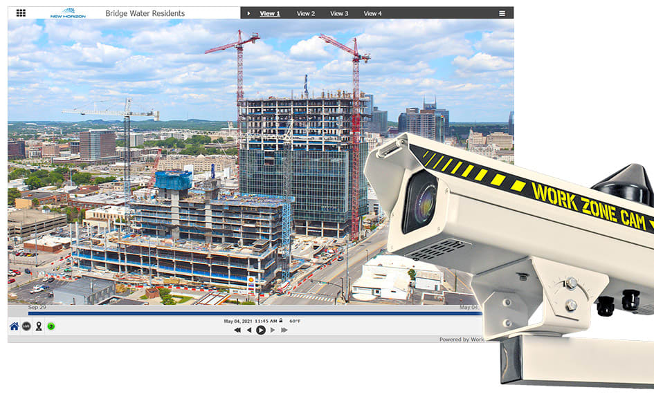
Task: Click the Home icon in bottom toolbar
Action: tap(14, 325)
